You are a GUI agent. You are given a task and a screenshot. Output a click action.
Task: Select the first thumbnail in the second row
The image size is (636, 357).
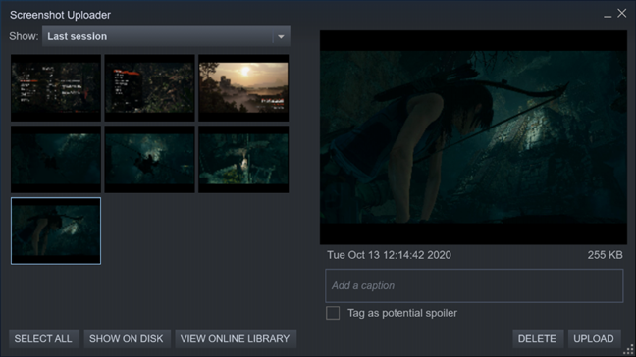click(56, 159)
